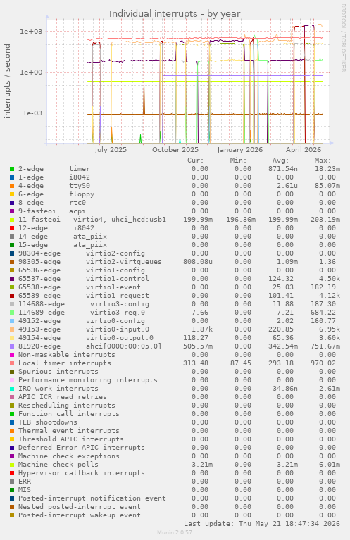Click 'Posted-interrupt wakeup event' label

point(80,515)
